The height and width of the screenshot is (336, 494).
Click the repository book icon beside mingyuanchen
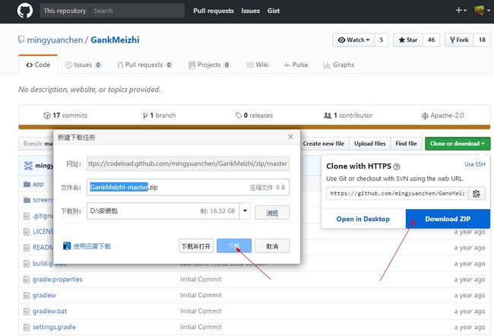[x=21, y=40]
